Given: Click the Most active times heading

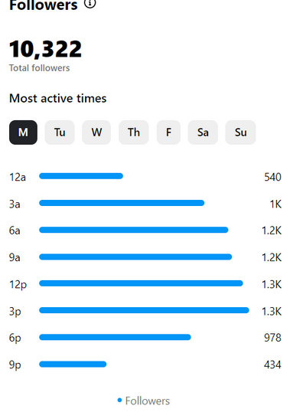Looking at the screenshot, I should click(57, 99).
